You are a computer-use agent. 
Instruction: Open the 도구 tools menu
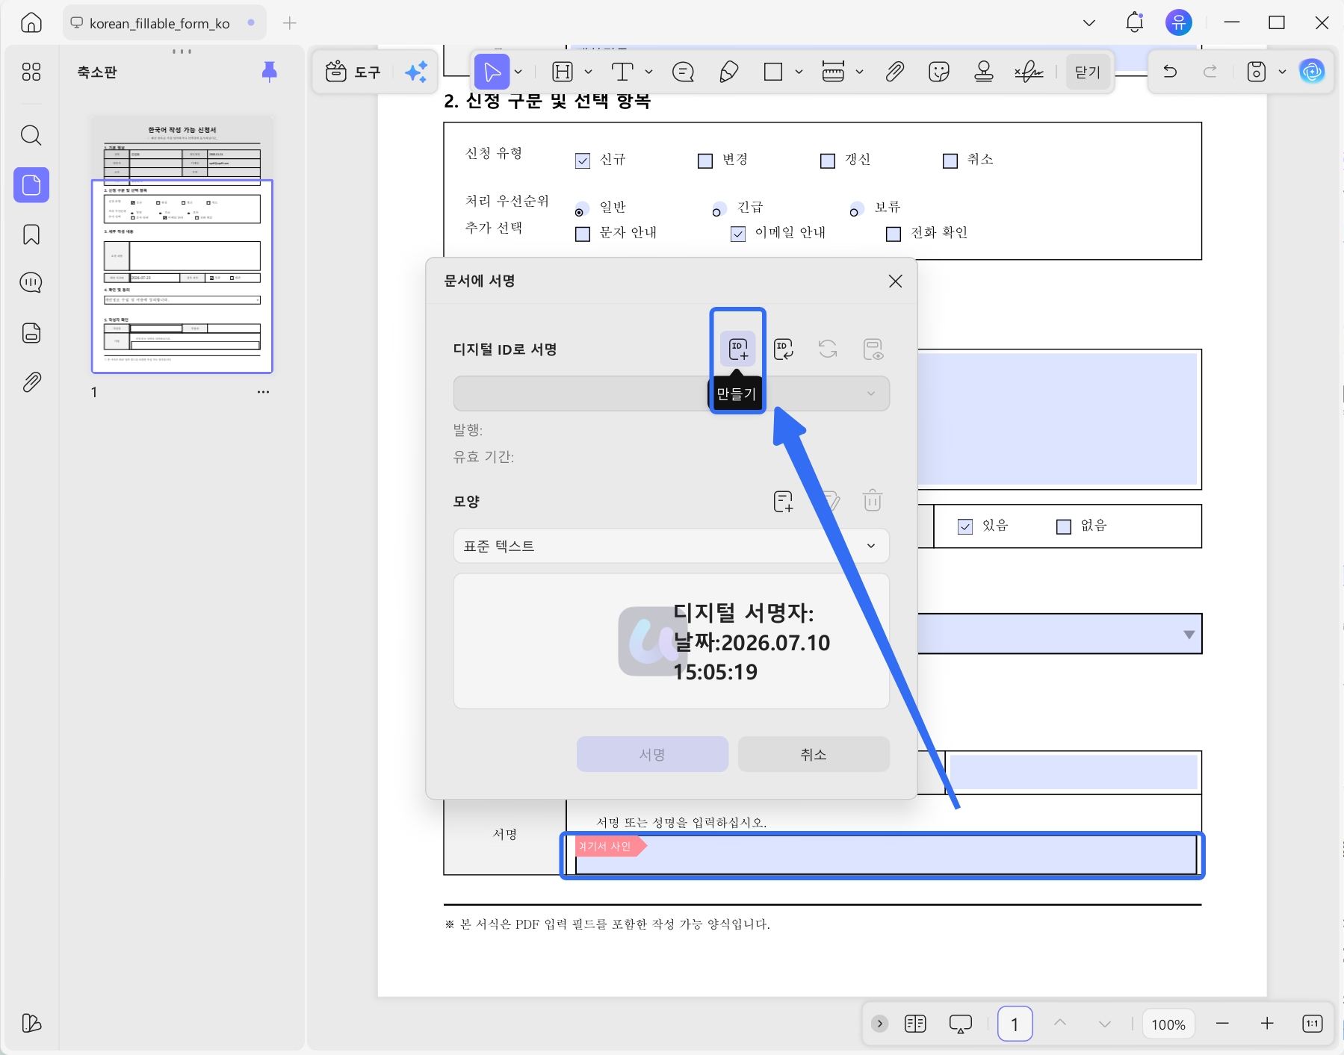(x=353, y=72)
